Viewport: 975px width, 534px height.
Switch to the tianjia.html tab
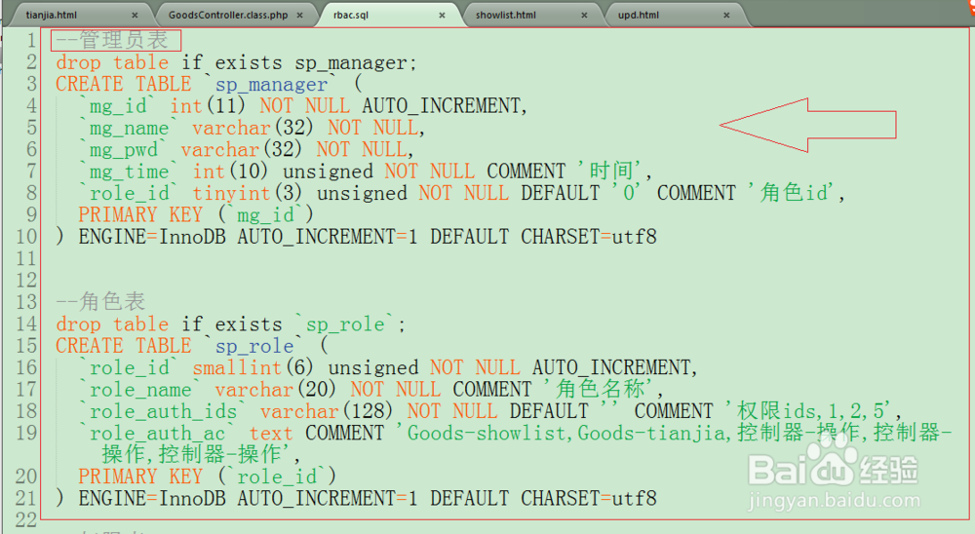click(51, 15)
